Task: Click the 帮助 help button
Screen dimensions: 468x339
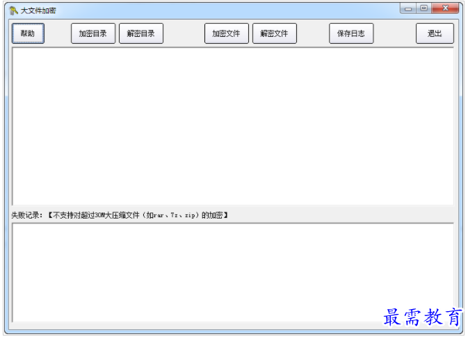Action: point(28,33)
